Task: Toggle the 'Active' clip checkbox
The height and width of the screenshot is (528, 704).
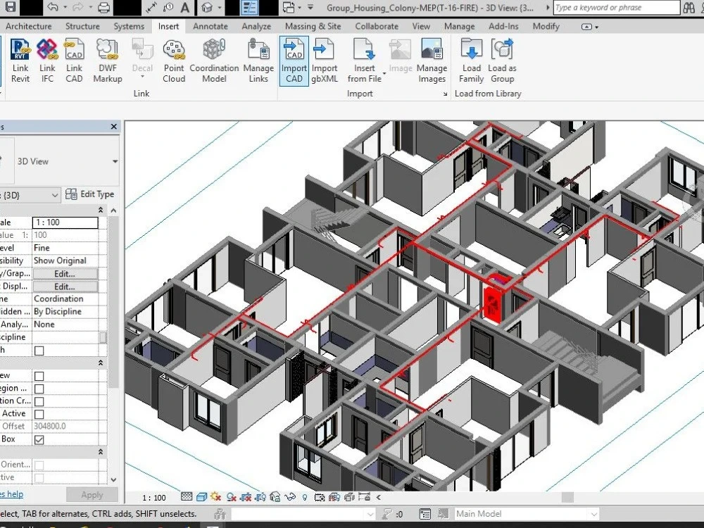Action: (x=39, y=413)
